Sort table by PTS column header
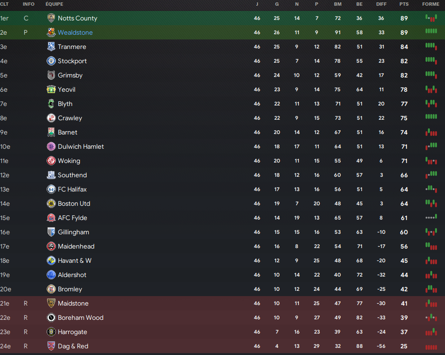 coord(404,4)
